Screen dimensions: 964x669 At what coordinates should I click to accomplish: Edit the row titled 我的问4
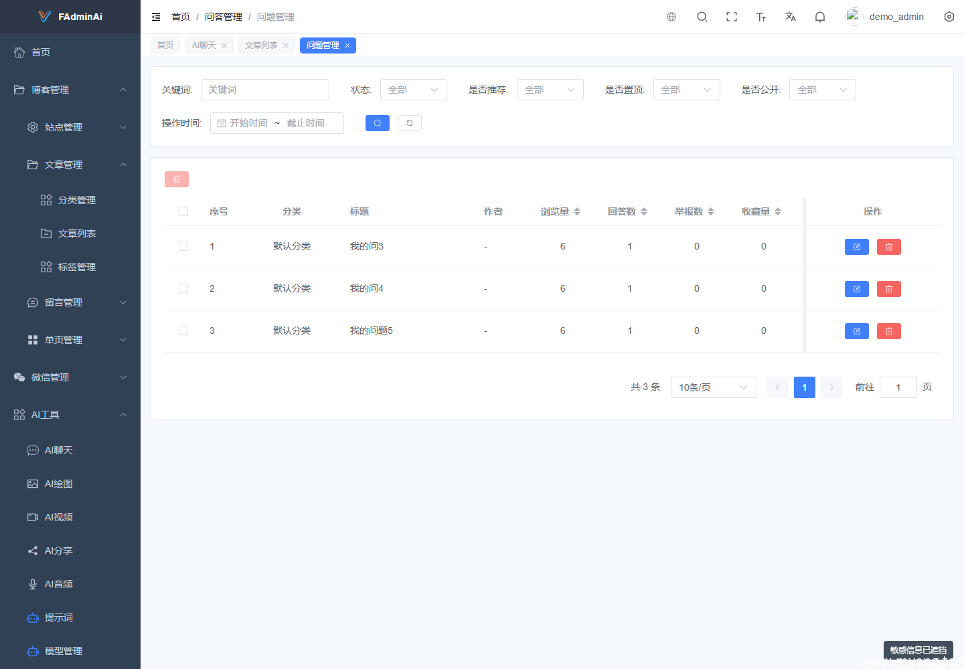pyautogui.click(x=857, y=289)
